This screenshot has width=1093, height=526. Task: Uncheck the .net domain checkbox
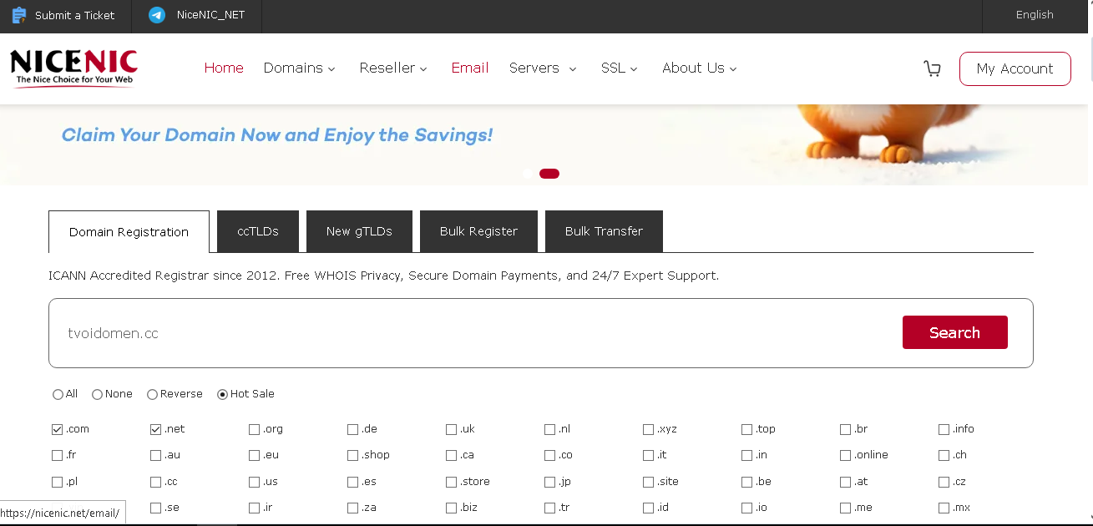click(x=156, y=429)
